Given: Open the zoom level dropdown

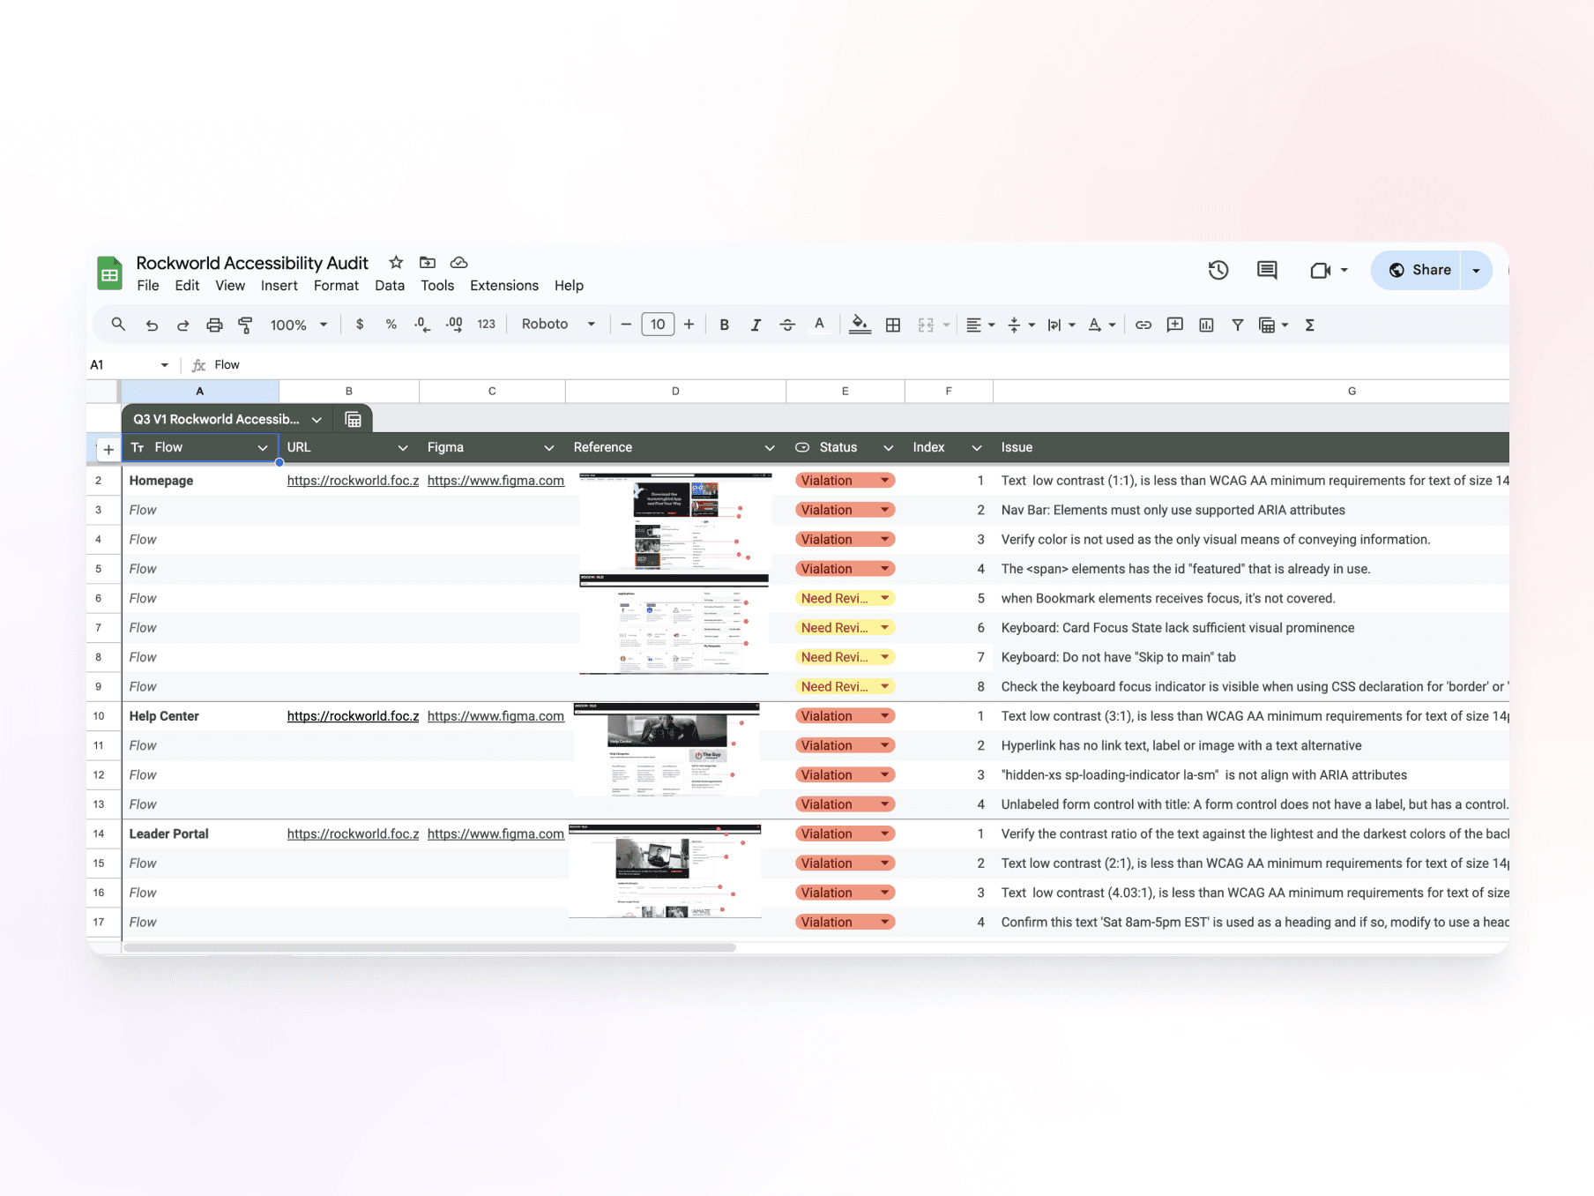Looking at the screenshot, I should 299,325.
